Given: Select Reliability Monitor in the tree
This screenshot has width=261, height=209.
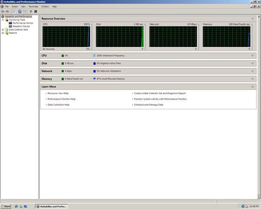Looking at the screenshot, I should 21,26.
